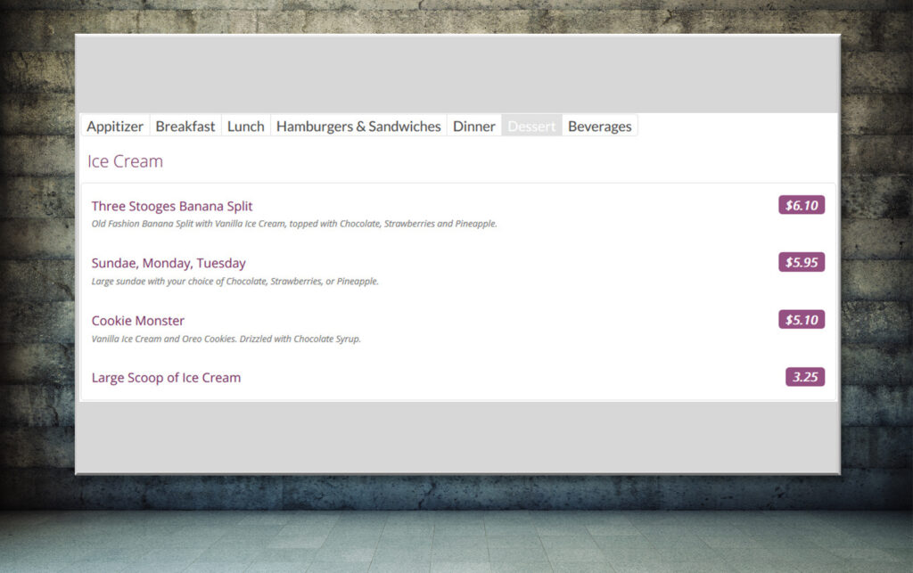
Task: Show the Beverages tab
Action: [x=599, y=127]
